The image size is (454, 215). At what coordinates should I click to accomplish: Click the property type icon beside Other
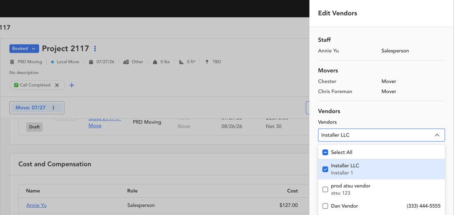click(x=126, y=62)
